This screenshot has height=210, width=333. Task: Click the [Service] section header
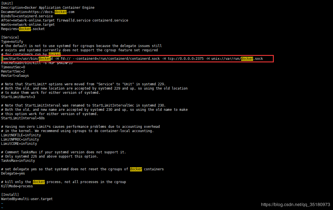point(10,37)
